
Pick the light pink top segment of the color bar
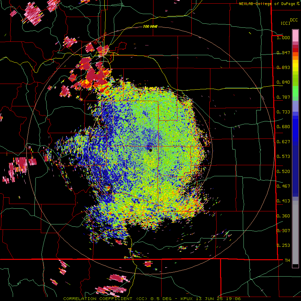coord(295,35)
